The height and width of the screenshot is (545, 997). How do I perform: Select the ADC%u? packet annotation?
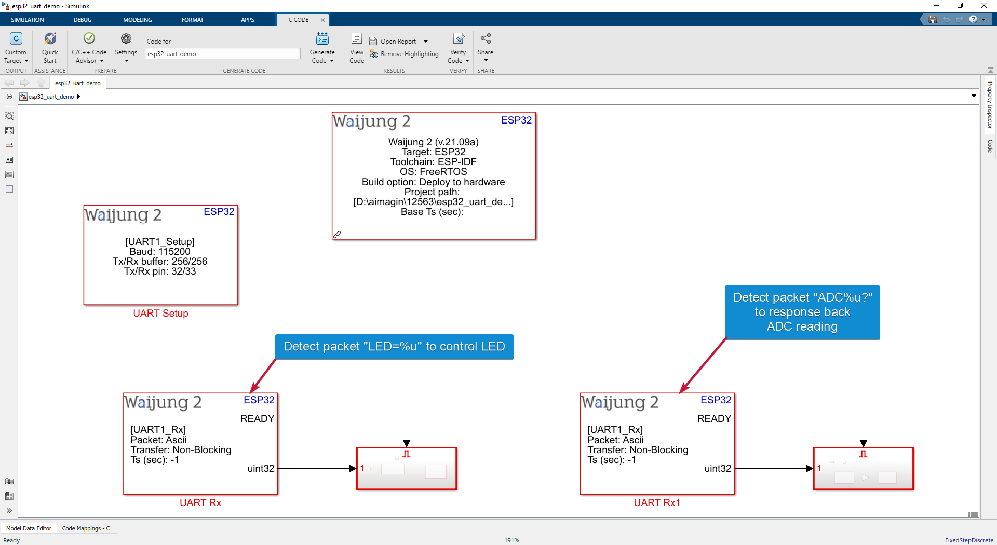click(802, 312)
